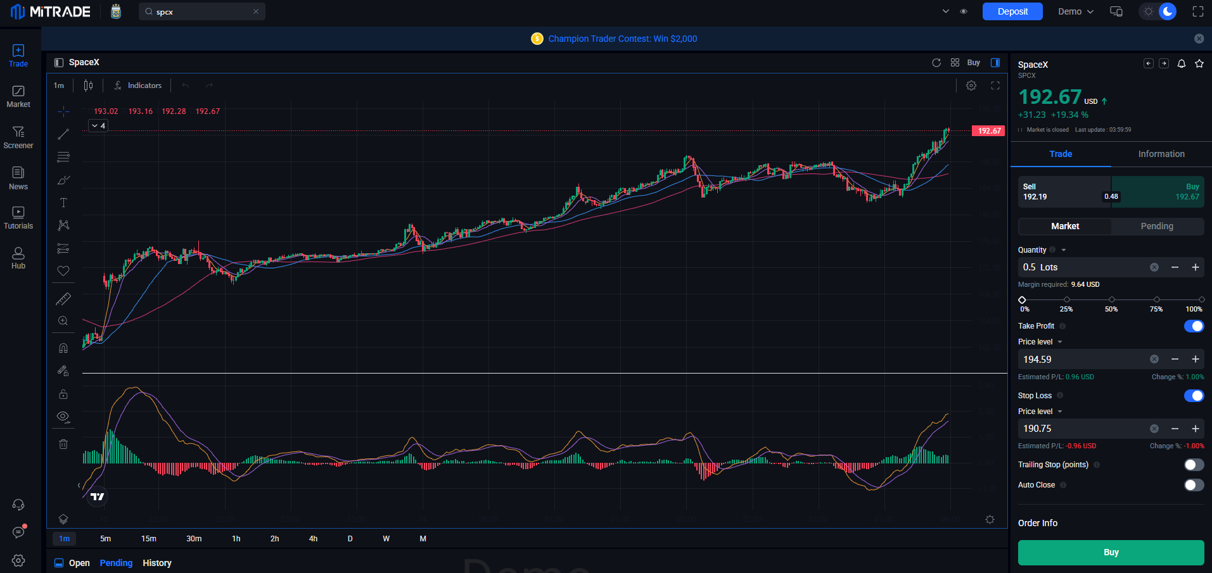The height and width of the screenshot is (573, 1212).
Task: Click Buy button in chart header
Action: pyautogui.click(x=974, y=63)
